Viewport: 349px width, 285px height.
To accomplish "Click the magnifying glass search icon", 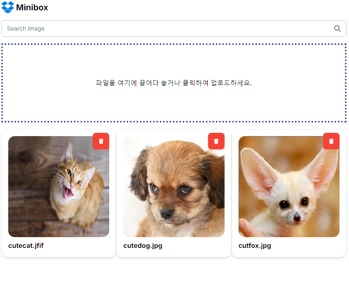I will click(337, 28).
